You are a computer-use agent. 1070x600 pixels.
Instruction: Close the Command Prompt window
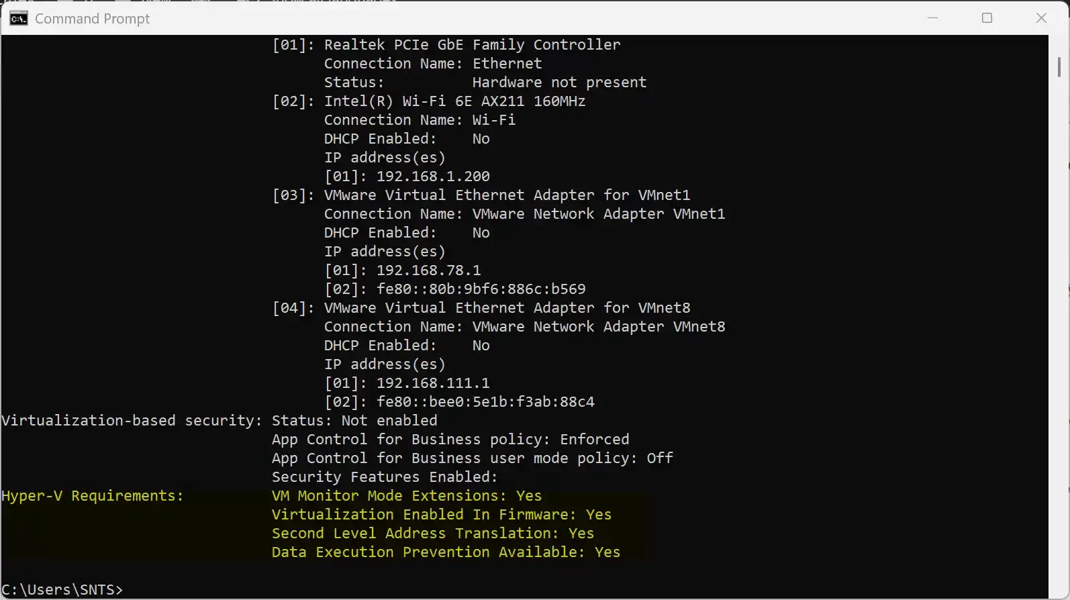[1041, 18]
